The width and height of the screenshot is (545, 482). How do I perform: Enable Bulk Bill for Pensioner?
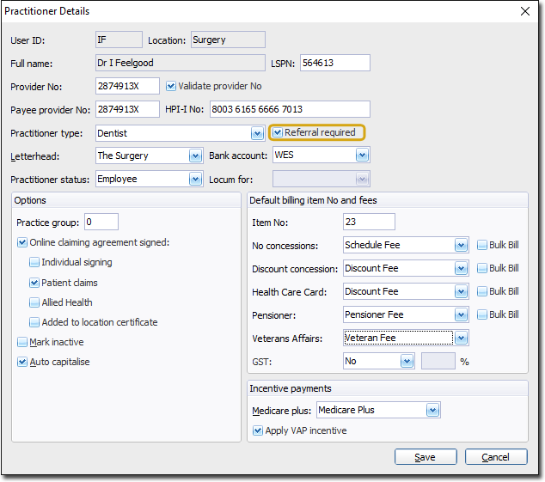(482, 314)
